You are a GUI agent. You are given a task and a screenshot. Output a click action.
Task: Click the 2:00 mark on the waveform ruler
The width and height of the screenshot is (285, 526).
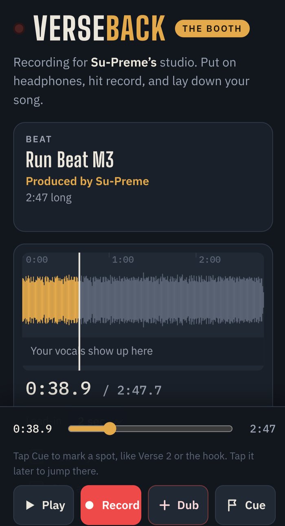tap(210, 260)
